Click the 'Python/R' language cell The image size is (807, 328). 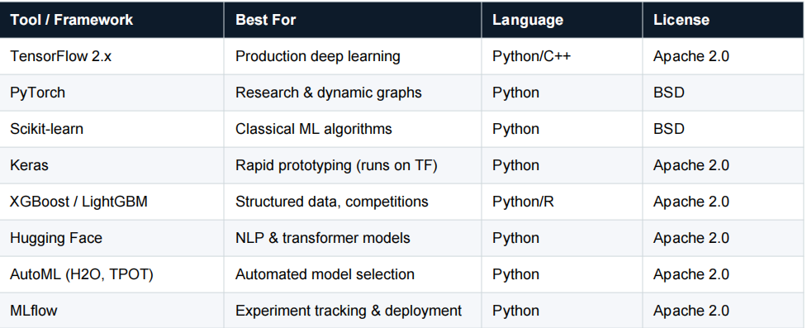562,202
